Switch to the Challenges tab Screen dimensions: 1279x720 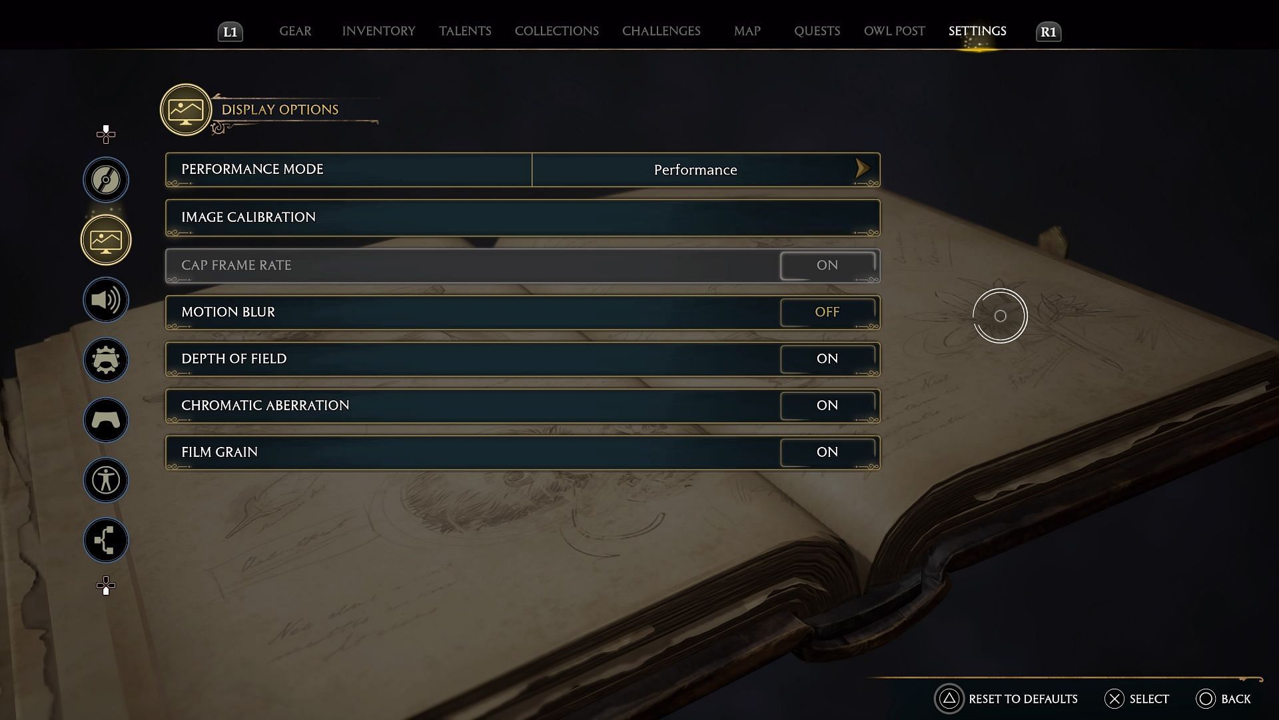point(661,31)
